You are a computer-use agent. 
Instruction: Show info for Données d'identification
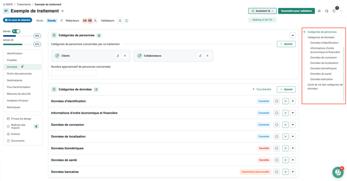click(x=276, y=101)
